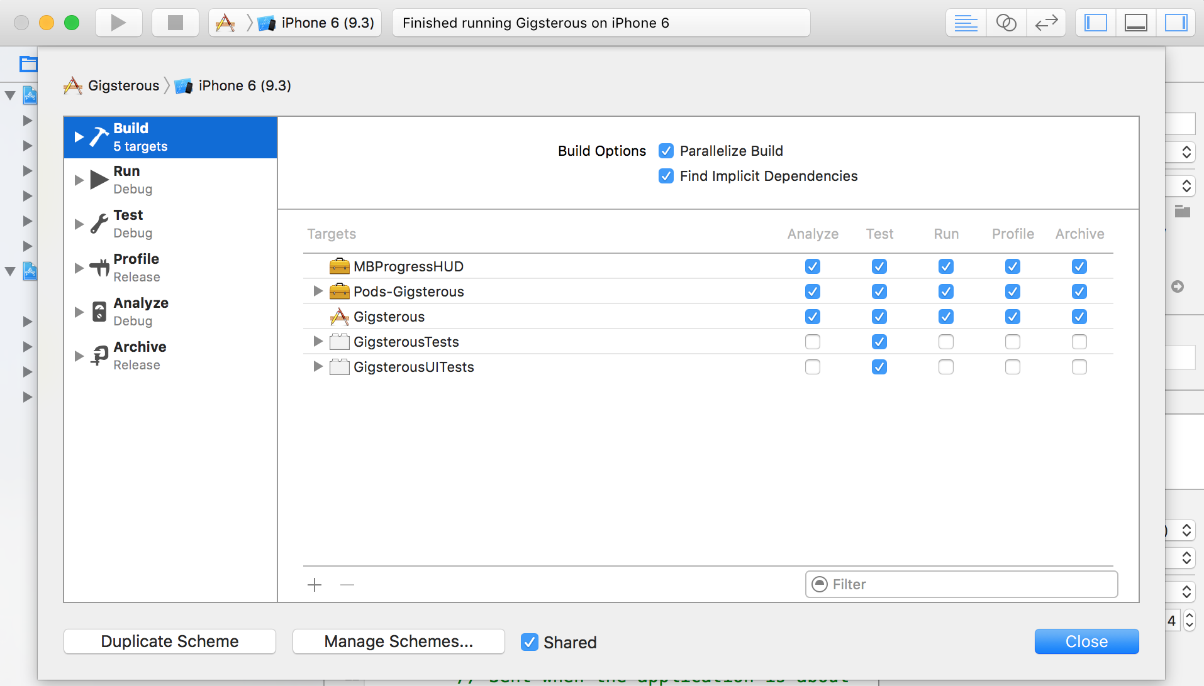Click the Stop button in toolbar
Screen dimensions: 1204x686
[x=176, y=23]
